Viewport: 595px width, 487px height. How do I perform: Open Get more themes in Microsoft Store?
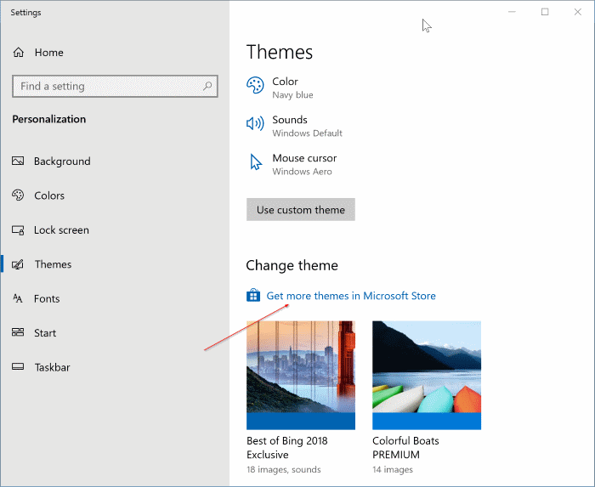(350, 296)
